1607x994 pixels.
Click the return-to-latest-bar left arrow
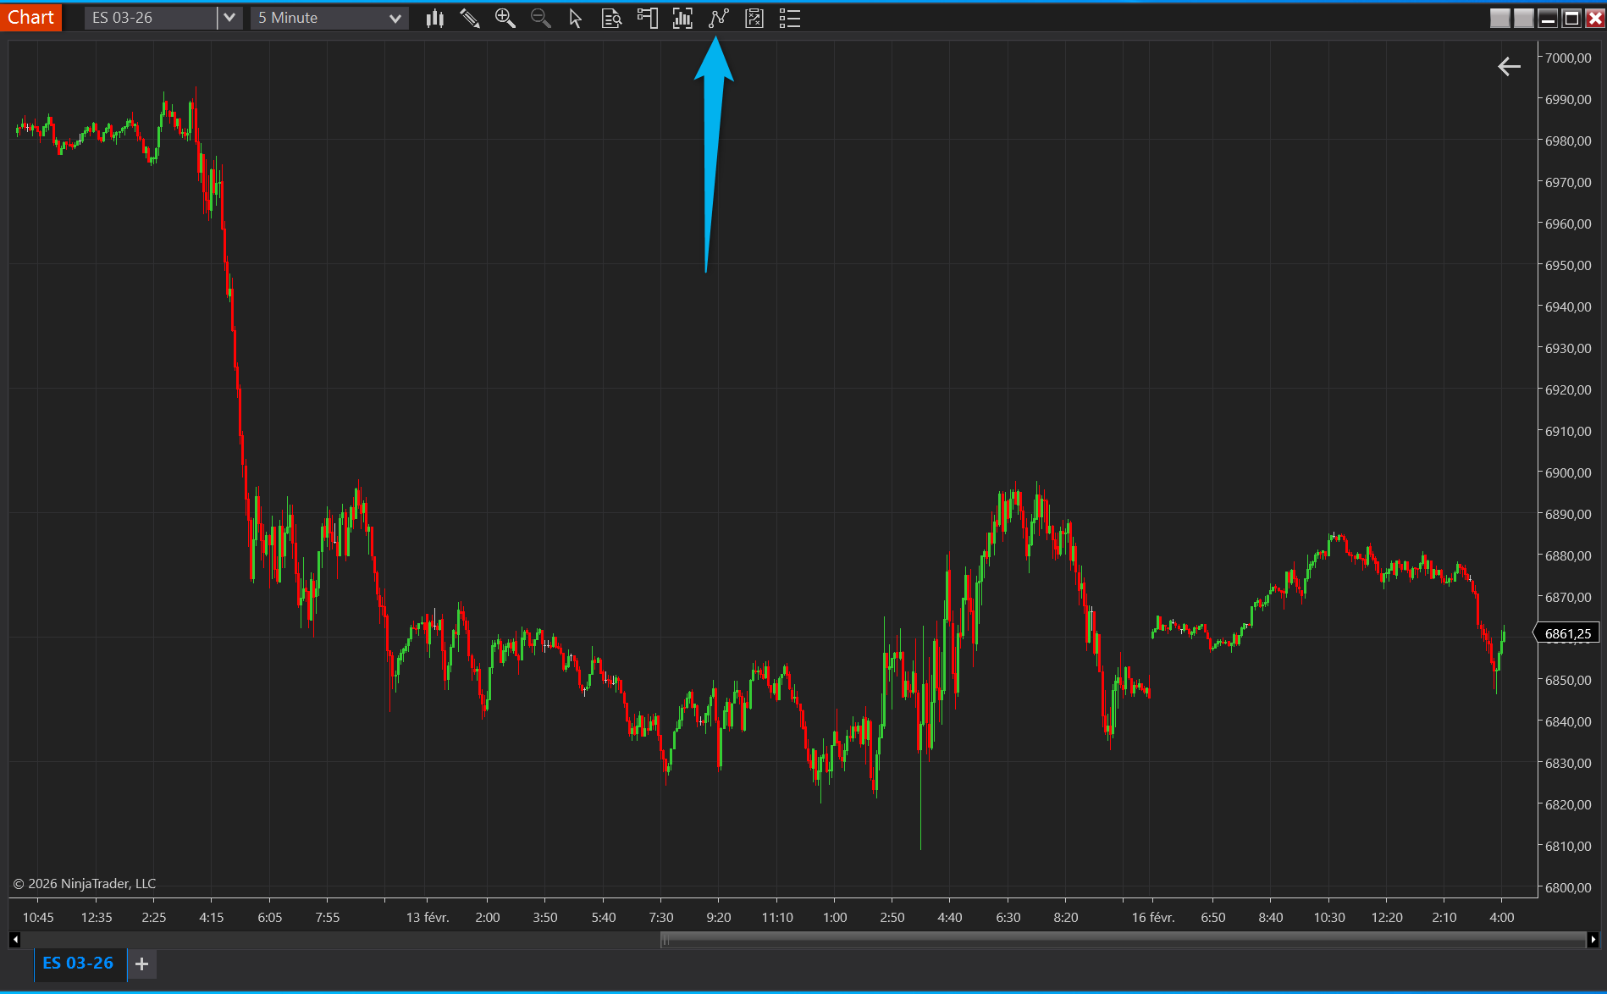point(1509,66)
